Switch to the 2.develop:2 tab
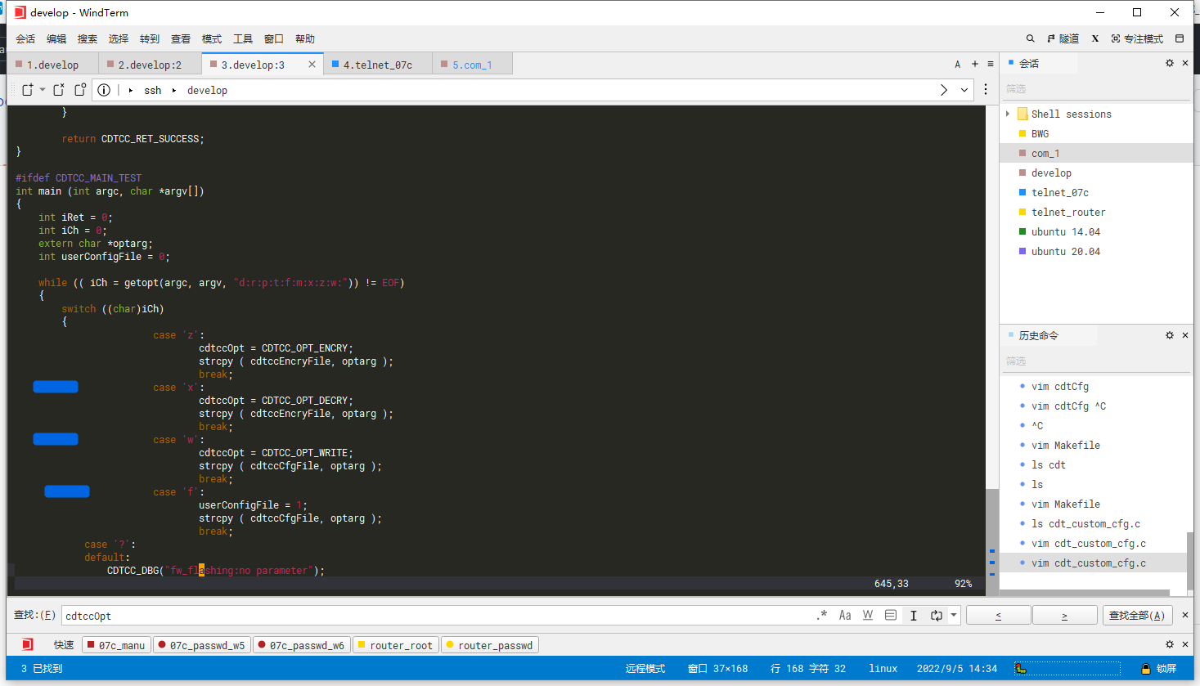 click(150, 65)
